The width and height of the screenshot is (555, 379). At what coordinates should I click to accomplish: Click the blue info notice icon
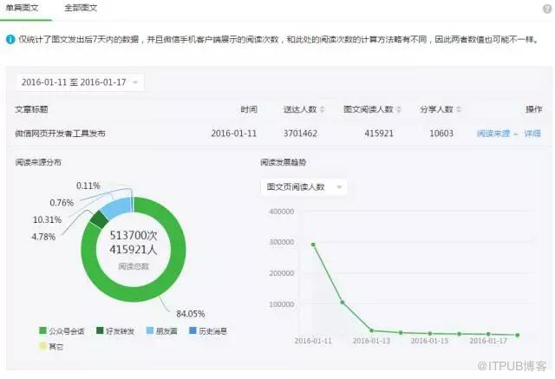pos(10,39)
